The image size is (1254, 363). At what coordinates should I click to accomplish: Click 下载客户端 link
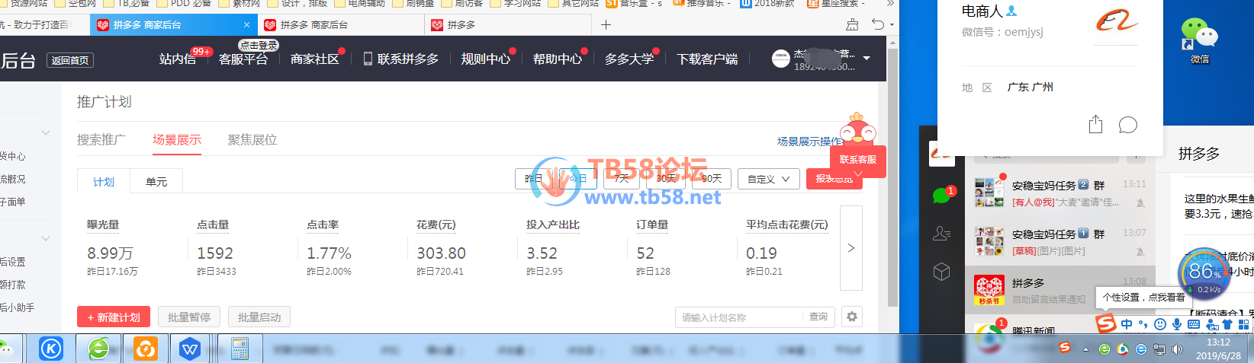pos(707,59)
